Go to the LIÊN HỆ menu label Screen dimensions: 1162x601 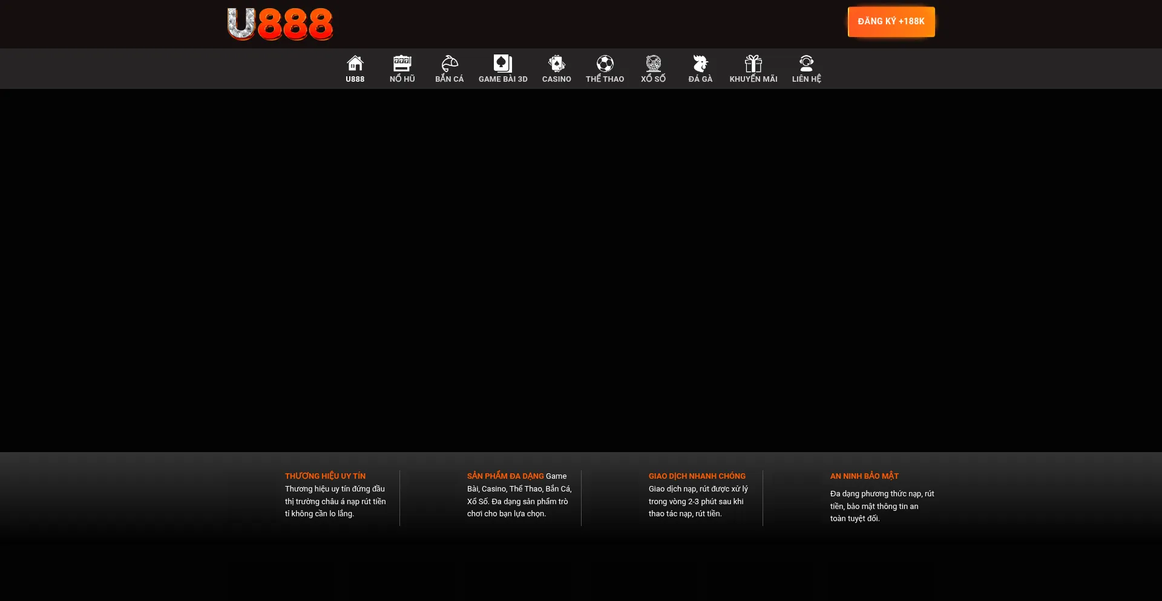tap(806, 79)
